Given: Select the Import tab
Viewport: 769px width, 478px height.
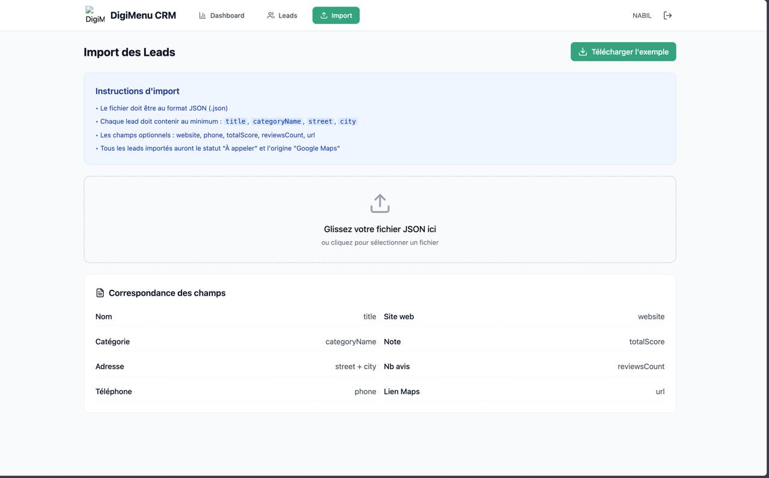Looking at the screenshot, I should point(336,16).
